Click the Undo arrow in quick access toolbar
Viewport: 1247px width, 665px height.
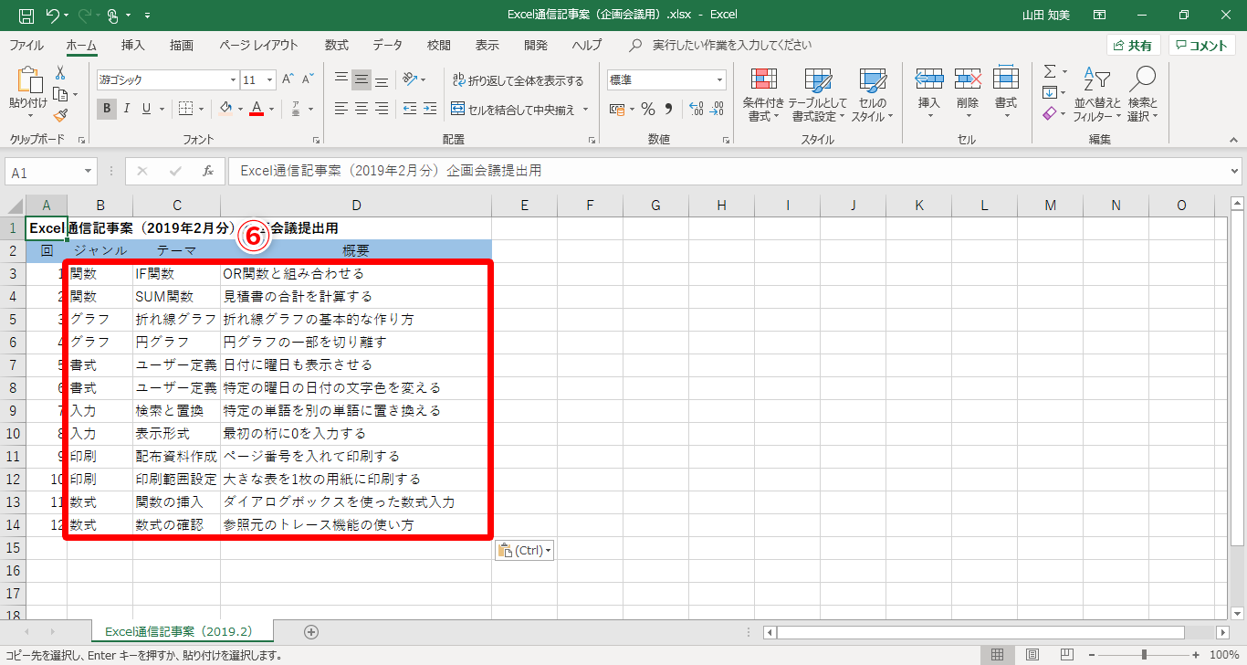coord(52,16)
